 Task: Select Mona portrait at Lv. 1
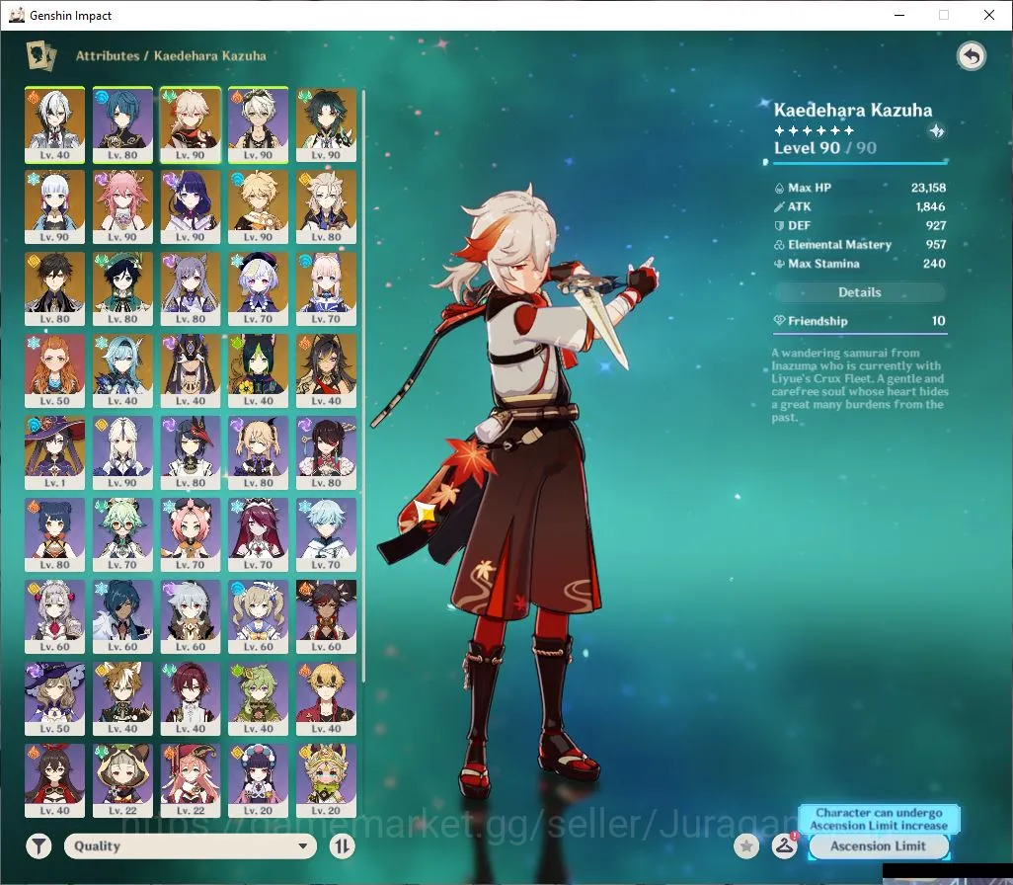pos(55,453)
